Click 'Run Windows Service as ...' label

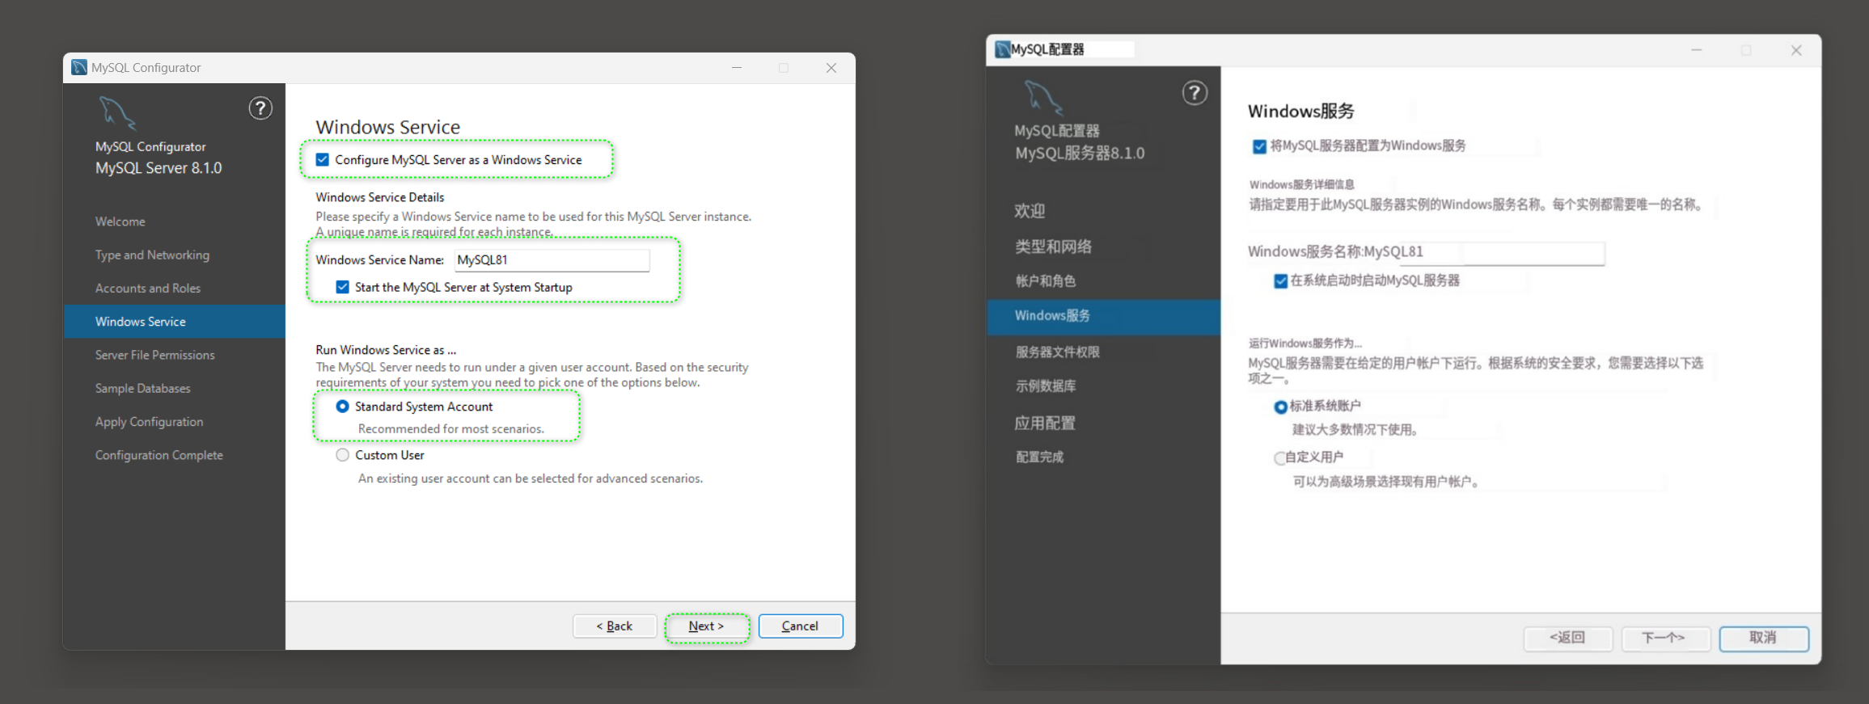386,350
